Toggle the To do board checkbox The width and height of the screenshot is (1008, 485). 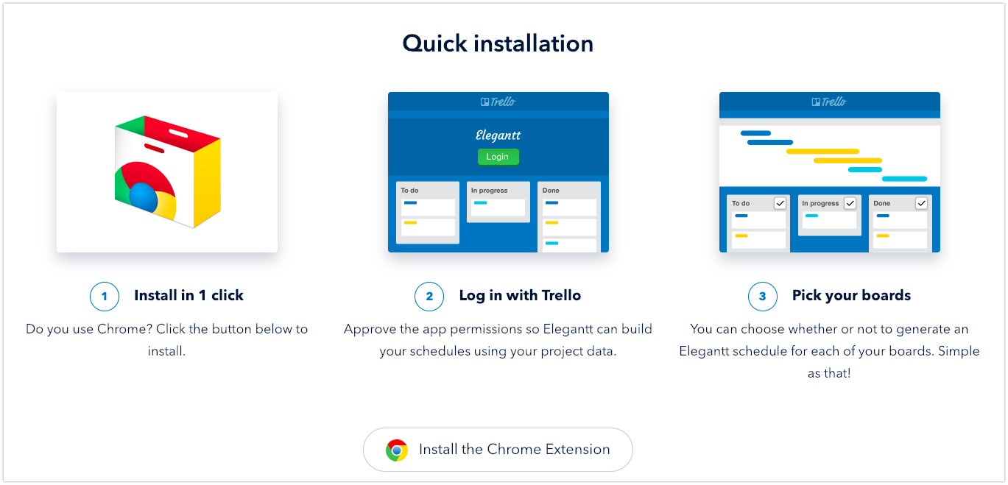pyautogui.click(x=780, y=203)
